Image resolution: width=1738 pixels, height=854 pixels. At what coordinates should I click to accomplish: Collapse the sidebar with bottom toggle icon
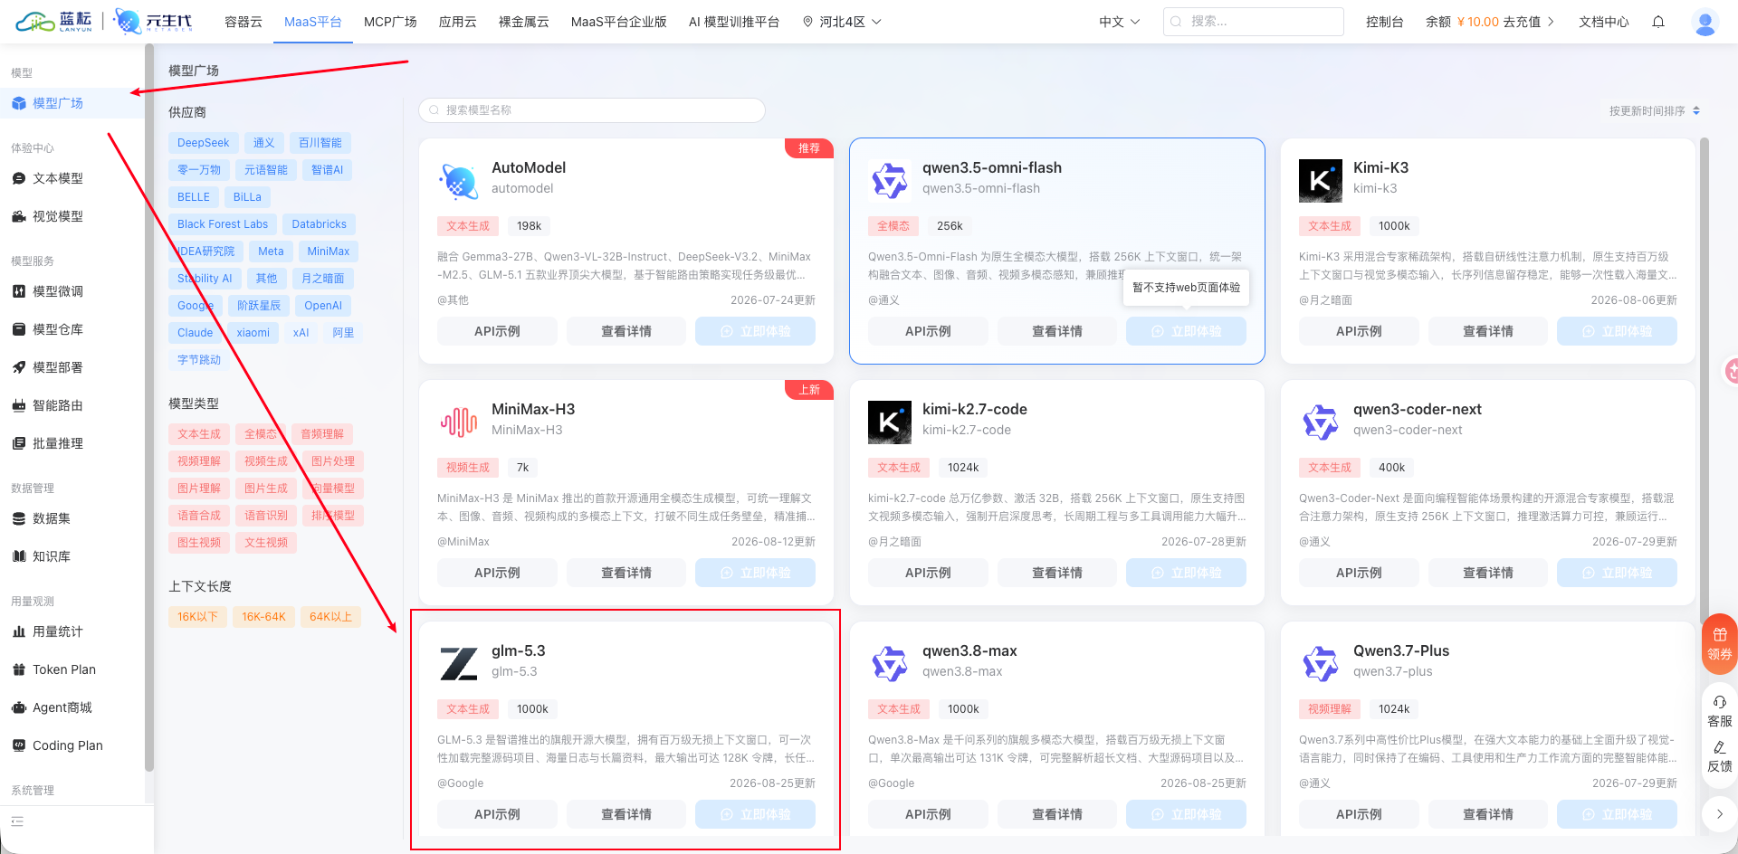point(17,821)
